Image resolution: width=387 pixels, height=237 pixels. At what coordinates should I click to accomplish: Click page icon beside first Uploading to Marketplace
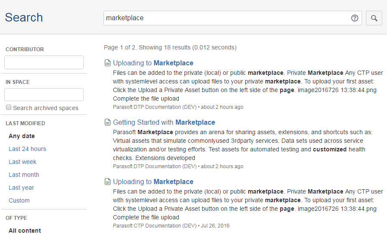coord(108,63)
